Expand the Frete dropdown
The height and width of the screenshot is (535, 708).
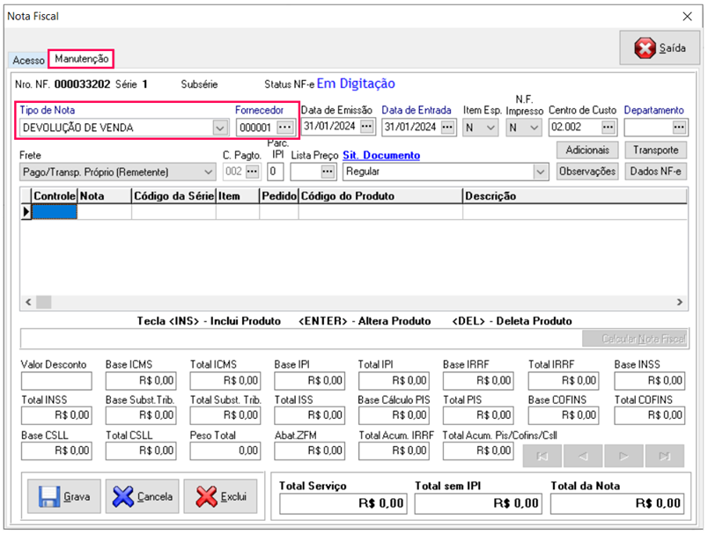[208, 172]
